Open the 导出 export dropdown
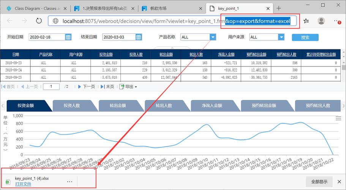Image resolution: width=346 pixels, height=190 pixels. (x=128, y=87)
